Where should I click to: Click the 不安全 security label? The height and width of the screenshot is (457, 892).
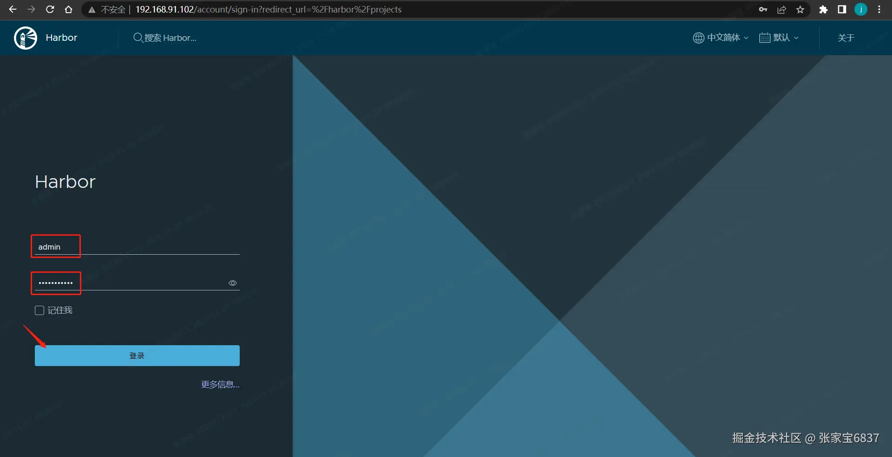(113, 10)
